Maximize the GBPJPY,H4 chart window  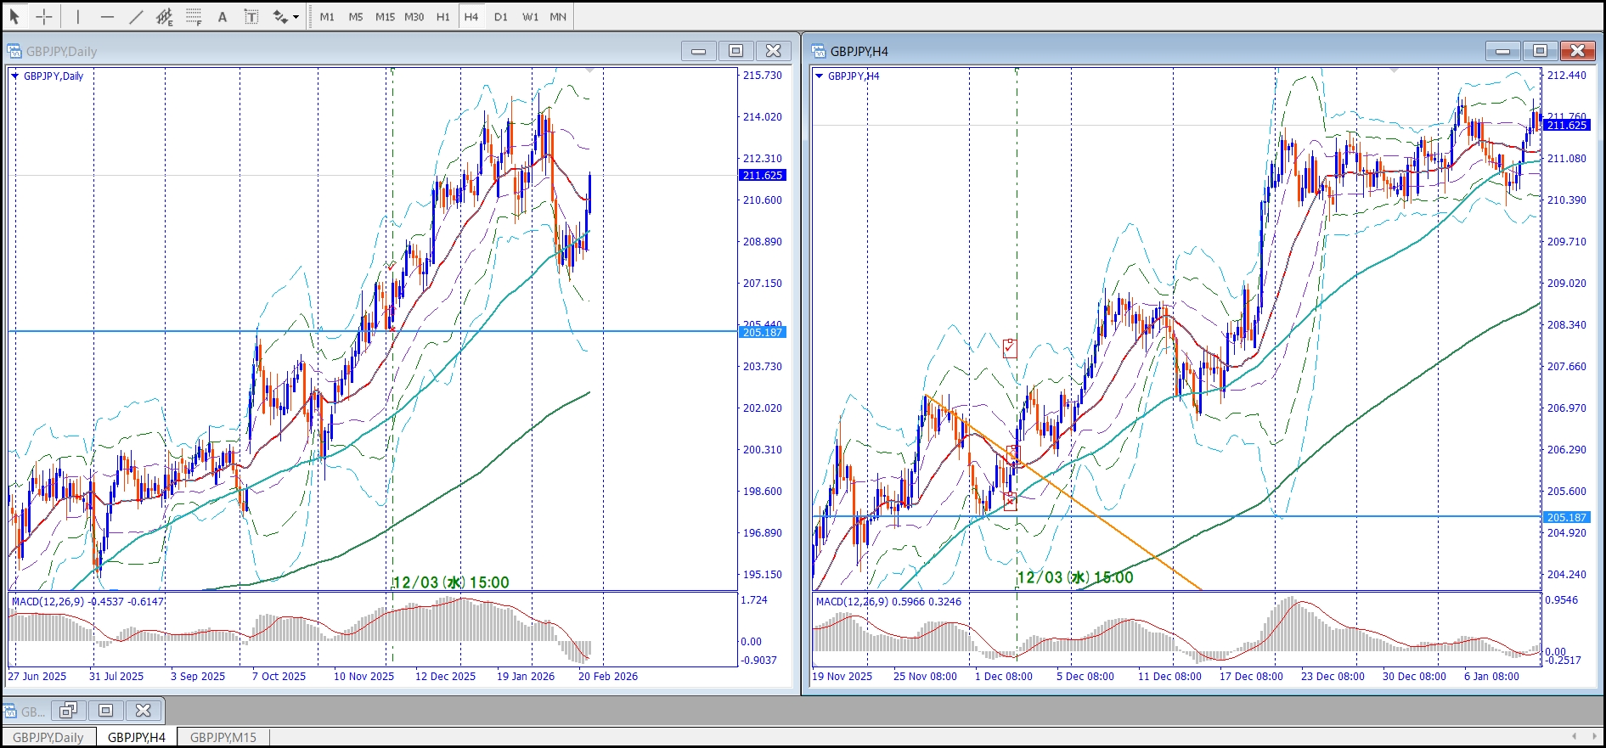point(1540,51)
